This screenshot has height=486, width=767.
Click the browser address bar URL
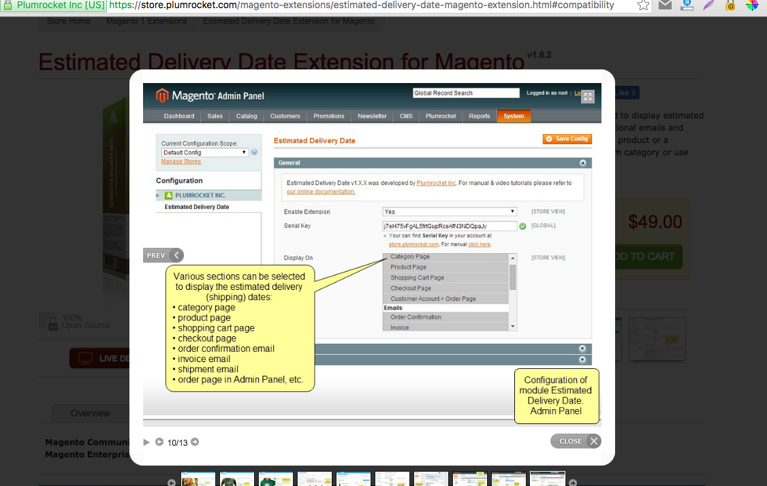(361, 5)
